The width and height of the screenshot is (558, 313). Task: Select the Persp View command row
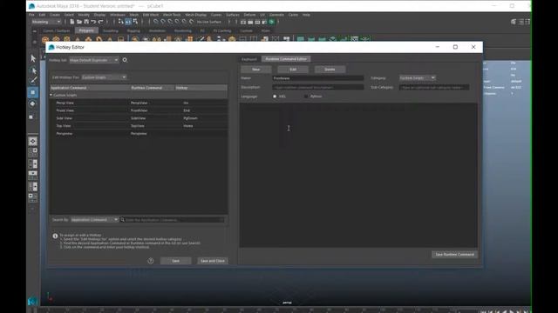point(139,103)
